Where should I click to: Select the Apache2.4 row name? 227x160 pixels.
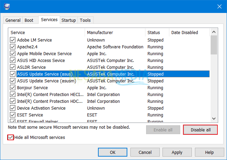coord(27,47)
